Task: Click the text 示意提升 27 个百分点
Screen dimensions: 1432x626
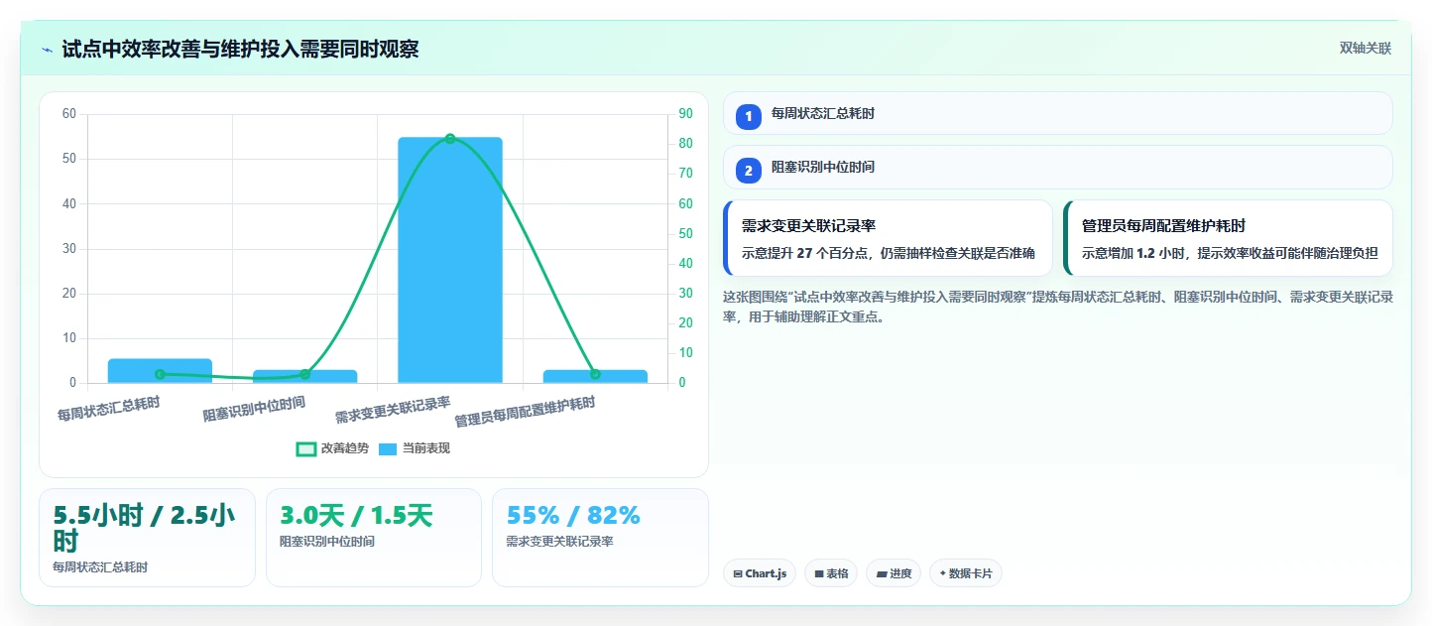Action: [807, 253]
